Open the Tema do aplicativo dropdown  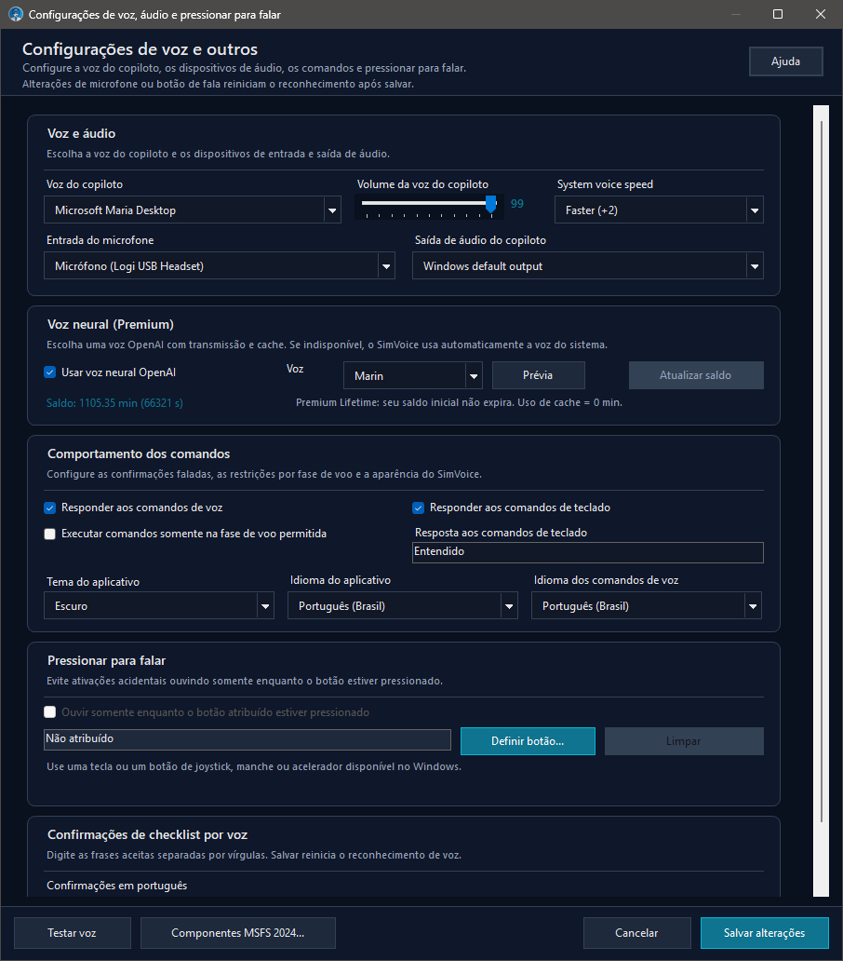[x=158, y=606]
